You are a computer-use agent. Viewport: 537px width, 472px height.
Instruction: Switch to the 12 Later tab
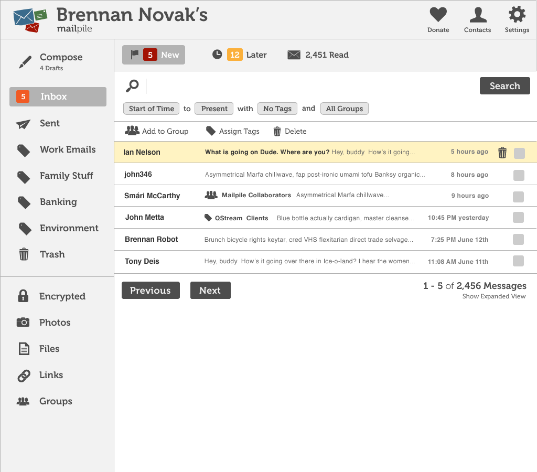click(x=239, y=55)
